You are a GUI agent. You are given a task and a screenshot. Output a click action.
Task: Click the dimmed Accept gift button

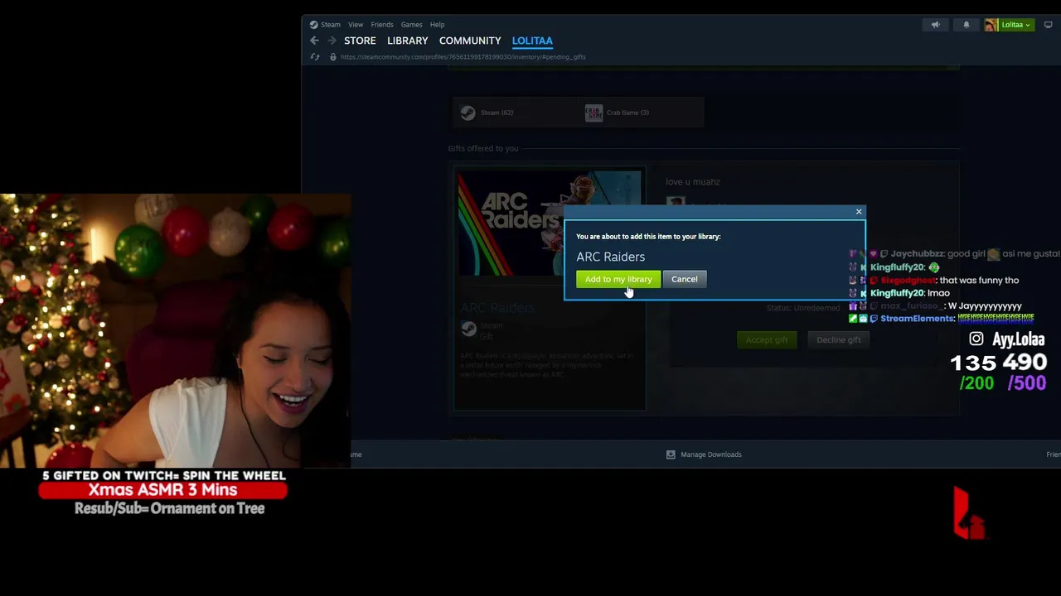(x=767, y=339)
